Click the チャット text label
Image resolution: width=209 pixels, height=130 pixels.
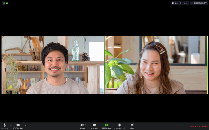[94, 128]
